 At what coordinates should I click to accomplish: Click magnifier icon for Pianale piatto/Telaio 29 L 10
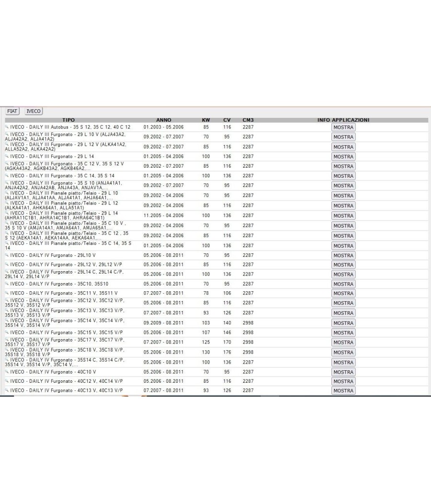pyautogui.click(x=7, y=193)
